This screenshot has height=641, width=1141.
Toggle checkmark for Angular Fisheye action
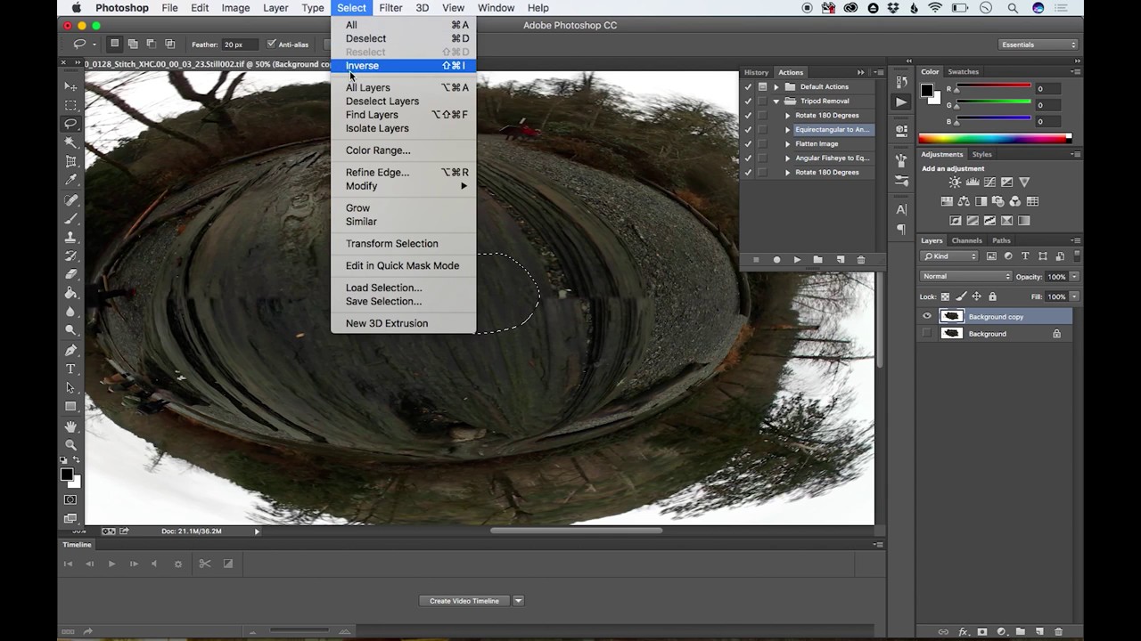coord(749,158)
